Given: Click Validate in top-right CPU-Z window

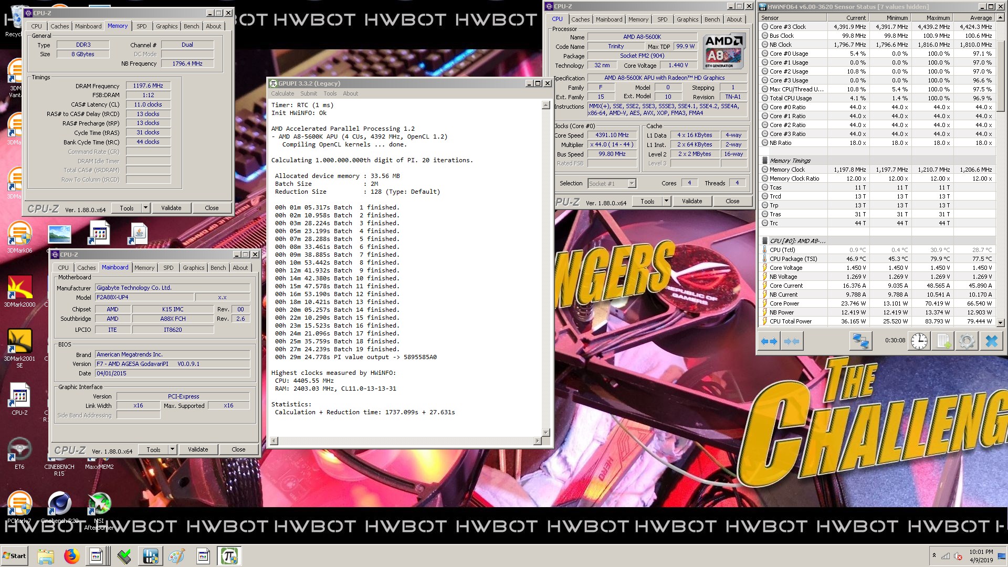Looking at the screenshot, I should point(692,201).
